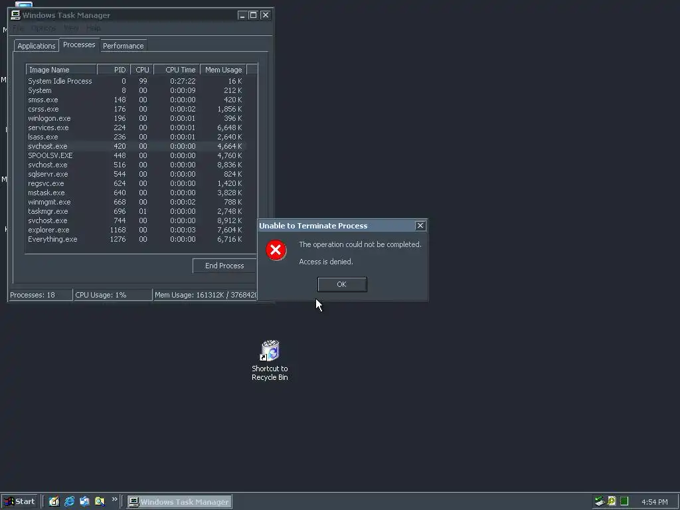Select the SPOOLSV.EXE process
Viewport: 680px width, 510px height.
click(x=136, y=155)
